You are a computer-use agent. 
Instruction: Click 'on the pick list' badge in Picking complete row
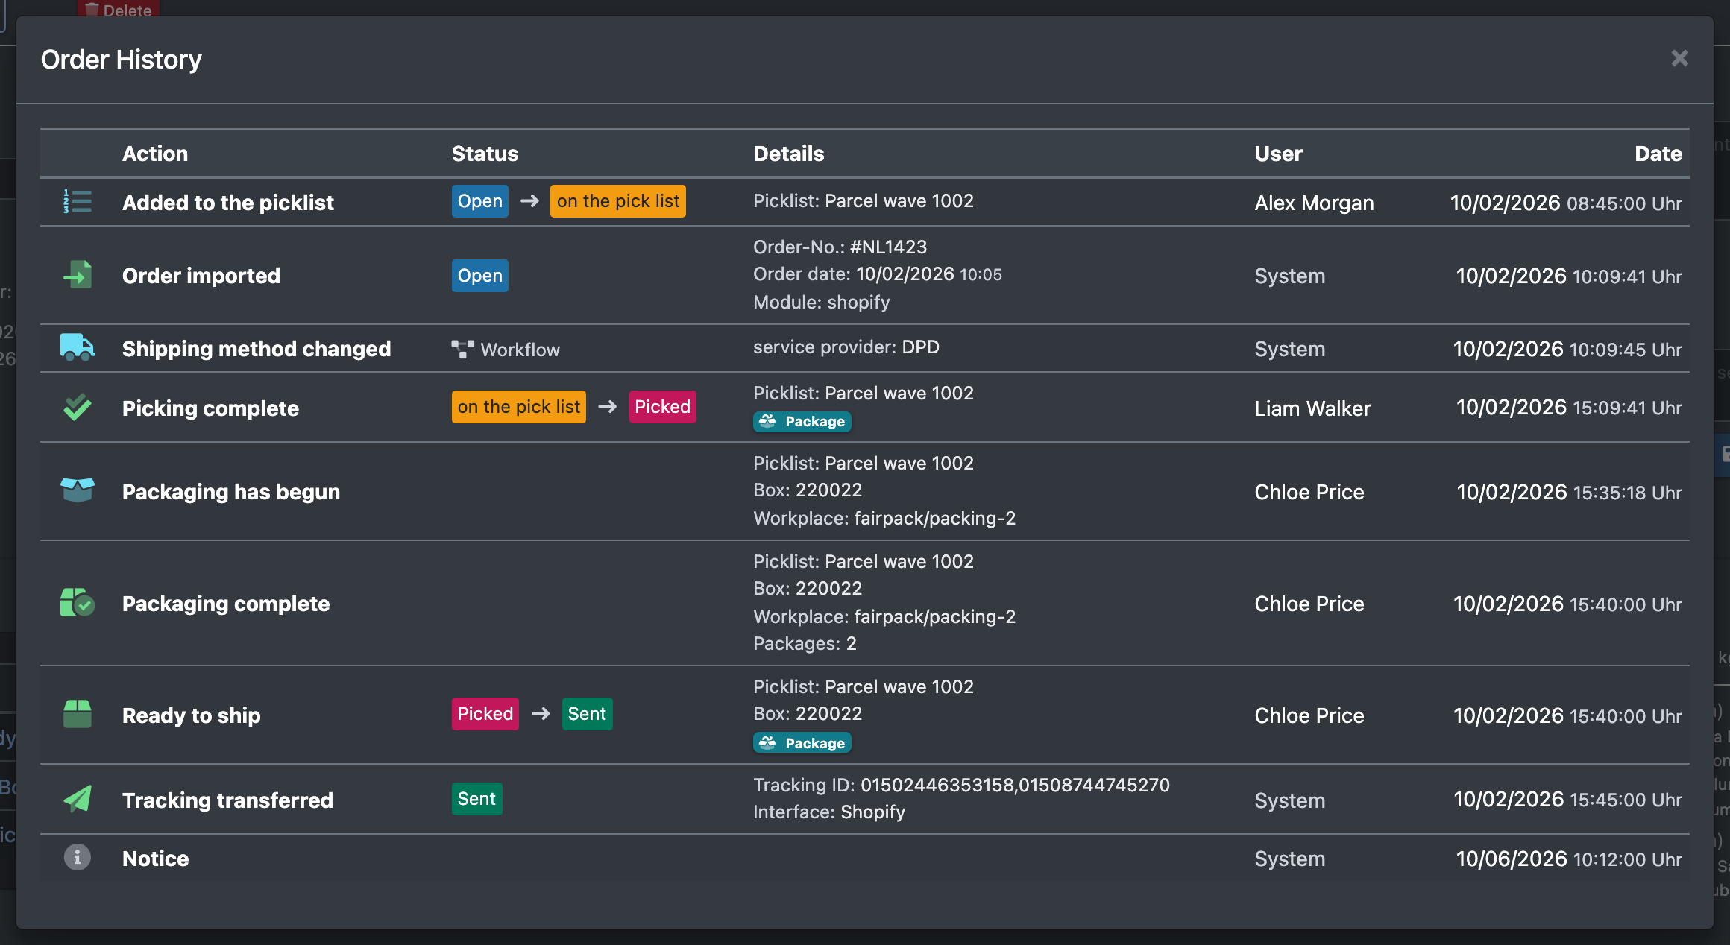[519, 407]
